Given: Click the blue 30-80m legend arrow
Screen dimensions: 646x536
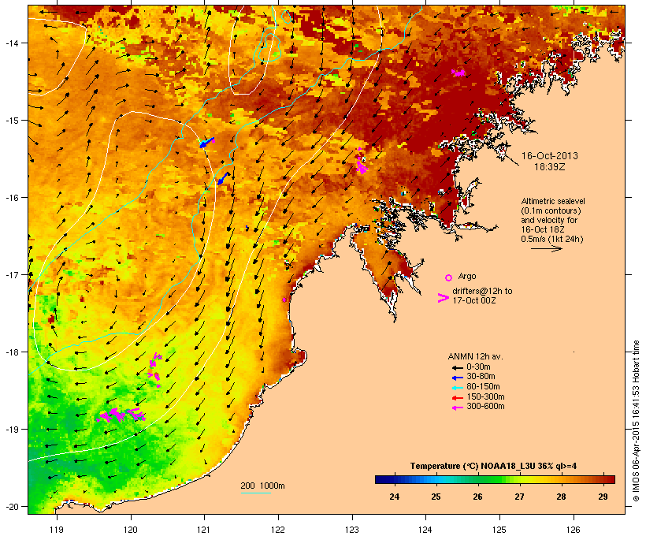Looking at the screenshot, I should 457,378.
